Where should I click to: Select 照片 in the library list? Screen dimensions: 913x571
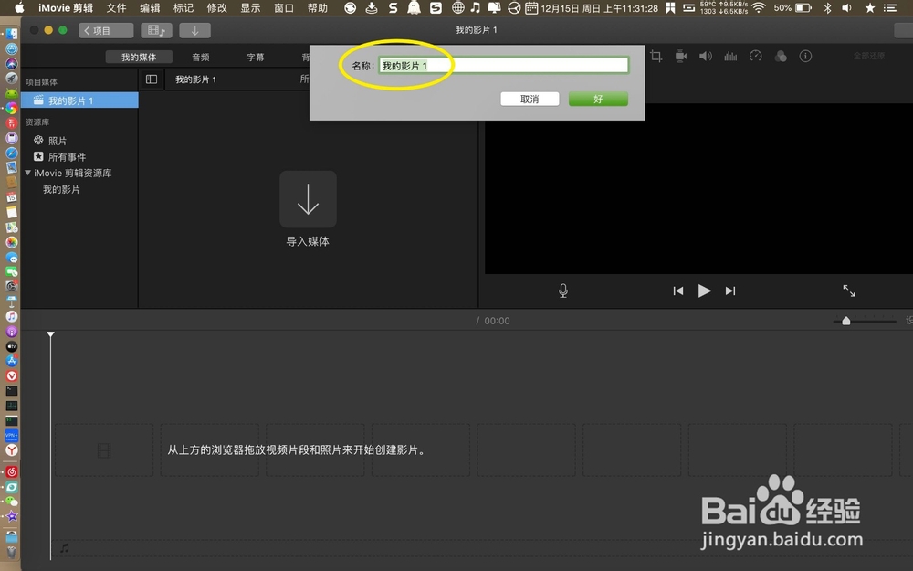pos(57,141)
